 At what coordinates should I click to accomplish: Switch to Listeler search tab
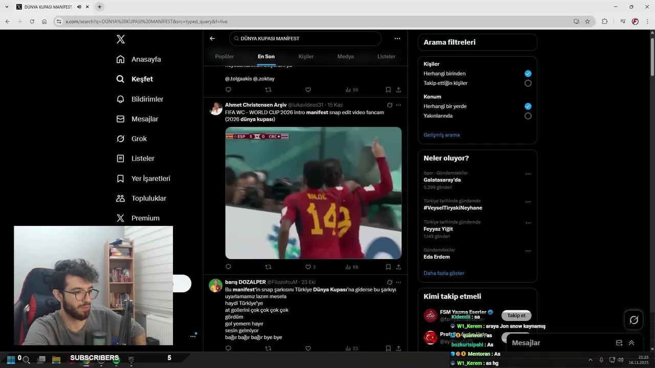[x=386, y=56]
